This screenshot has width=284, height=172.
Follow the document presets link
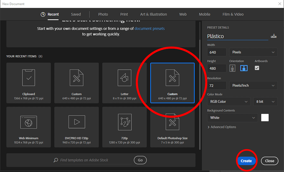click(x=149, y=28)
